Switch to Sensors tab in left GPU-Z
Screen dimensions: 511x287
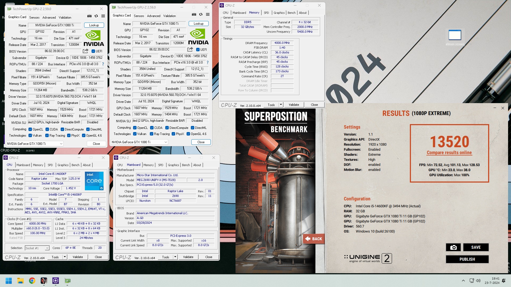[34, 18]
